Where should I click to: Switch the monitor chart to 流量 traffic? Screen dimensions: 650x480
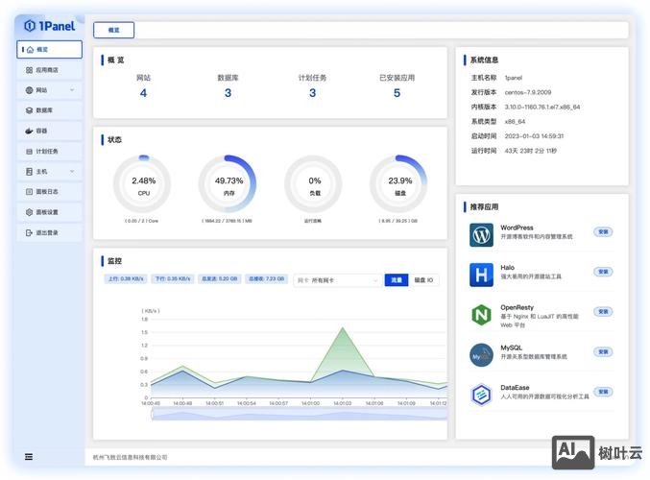(396, 279)
